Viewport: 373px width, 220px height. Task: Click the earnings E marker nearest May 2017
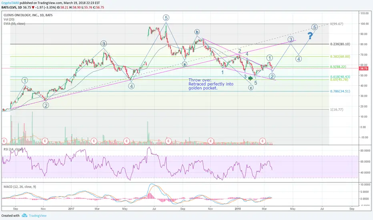pos(126,141)
